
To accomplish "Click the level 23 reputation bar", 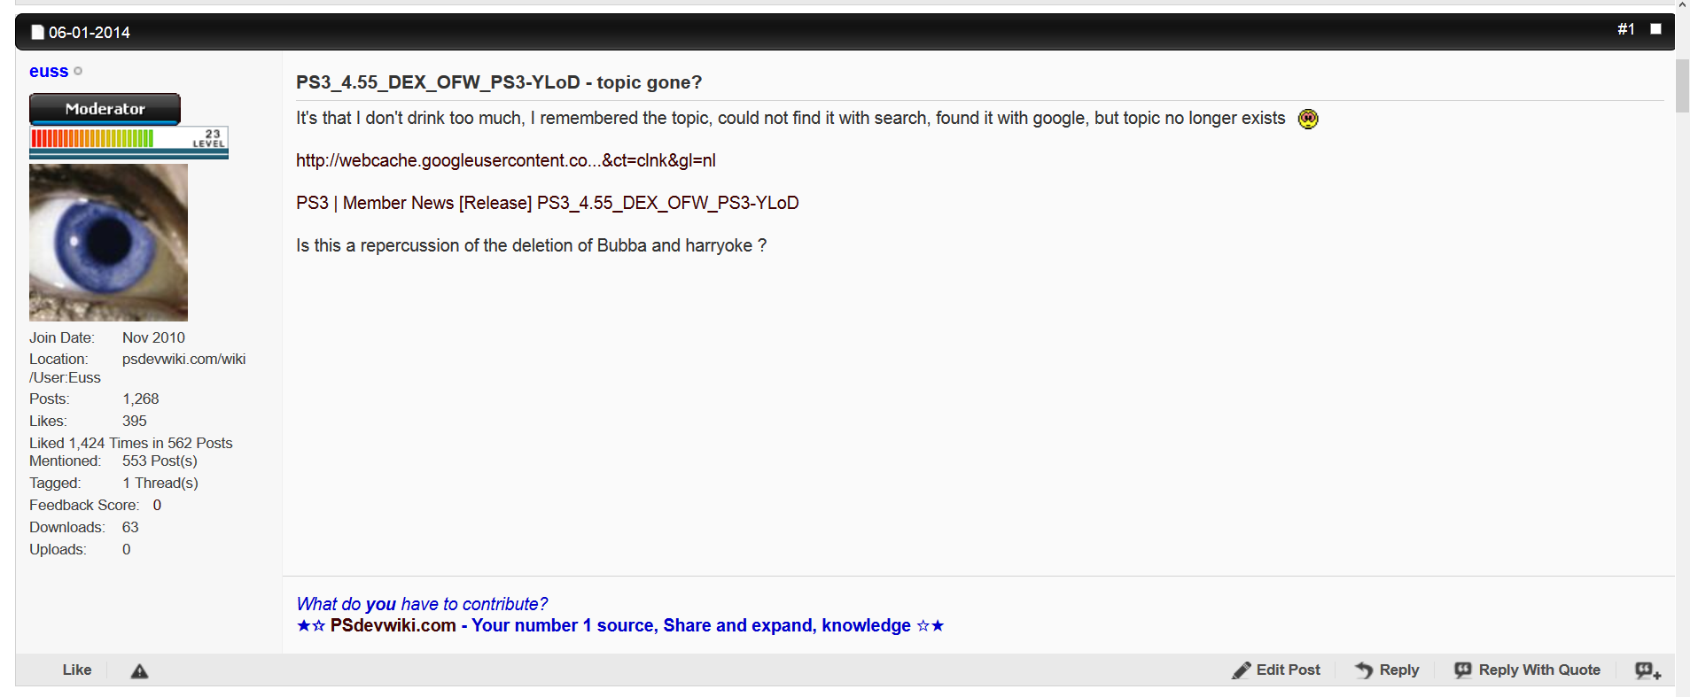I will 129,139.
